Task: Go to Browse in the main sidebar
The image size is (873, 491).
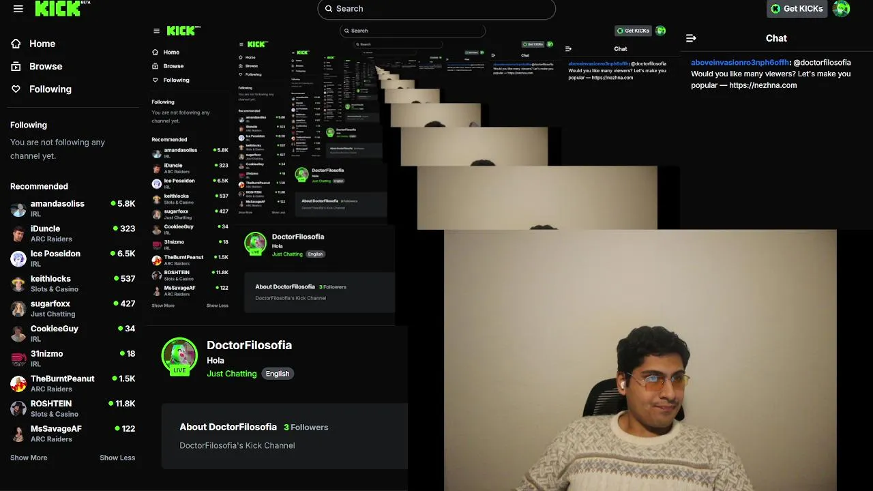Action: tap(46, 66)
